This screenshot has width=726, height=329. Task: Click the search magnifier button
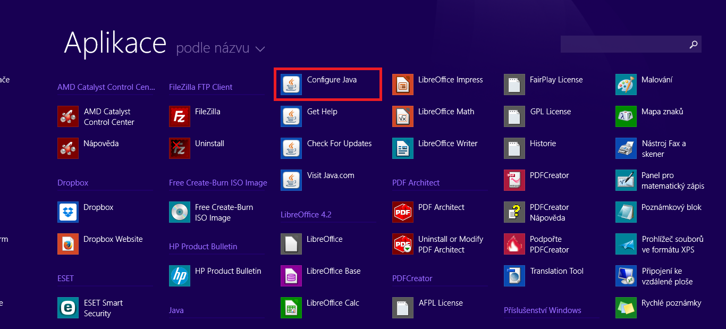[693, 45]
